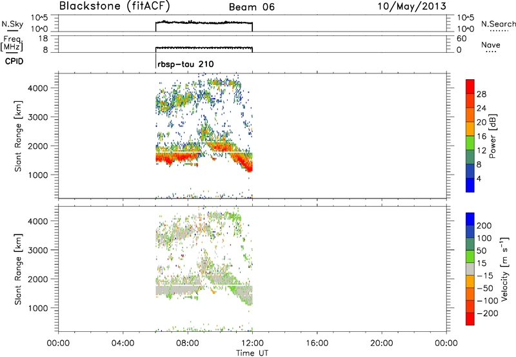Click the 'Freq. [MHz]' legend label
The width and height of the screenshot is (516, 357).
click(x=12, y=43)
